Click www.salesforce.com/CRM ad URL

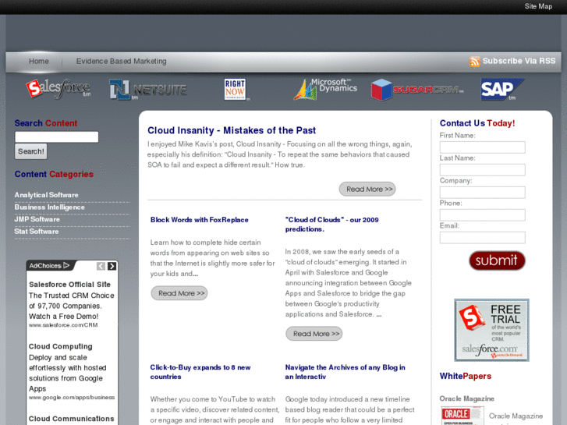(63, 325)
